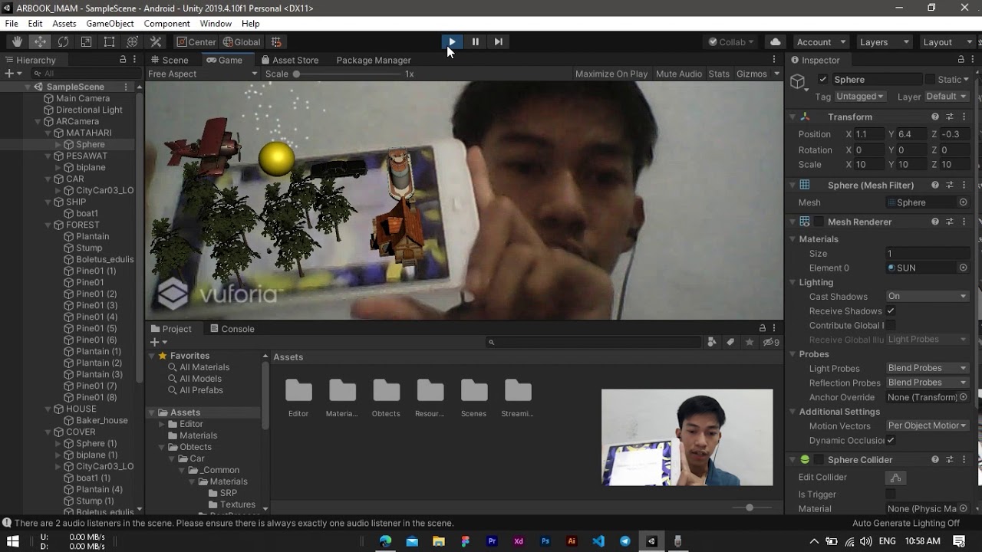
Task: Click Maximize On Play button
Action: (611, 74)
